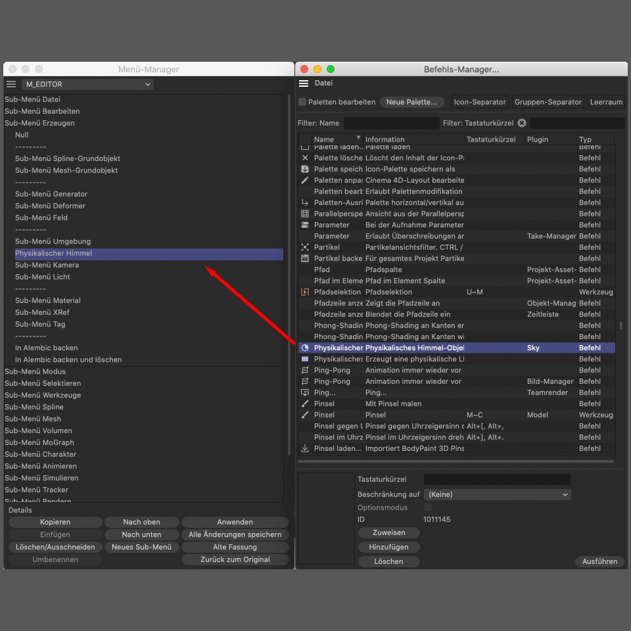Click the Leerraum button

606,103
